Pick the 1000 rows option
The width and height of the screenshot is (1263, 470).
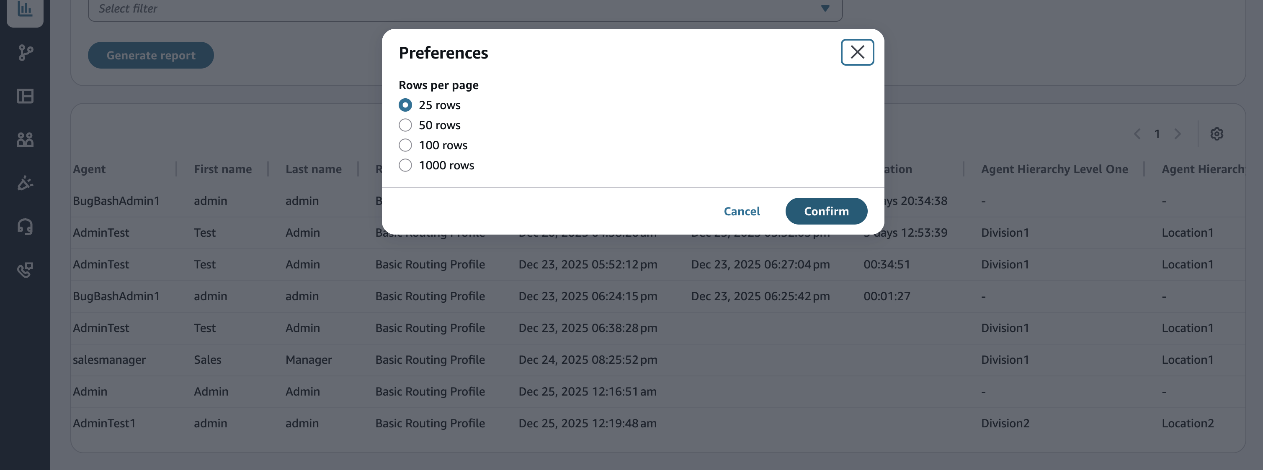(405, 165)
